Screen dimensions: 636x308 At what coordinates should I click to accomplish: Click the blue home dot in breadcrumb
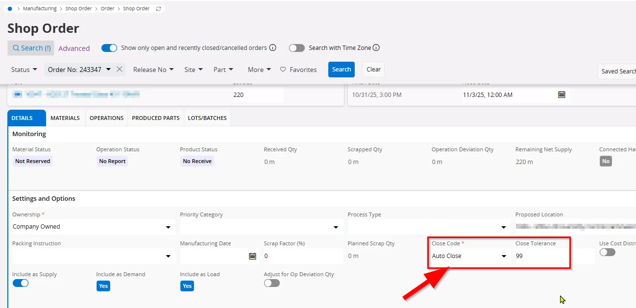(x=10, y=9)
